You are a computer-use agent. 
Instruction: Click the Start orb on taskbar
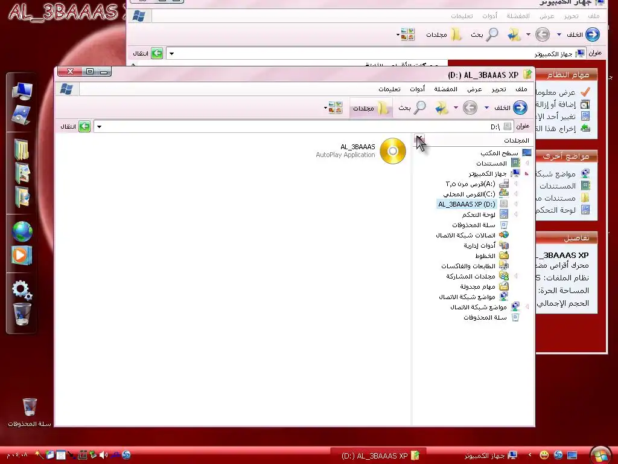[600, 456]
